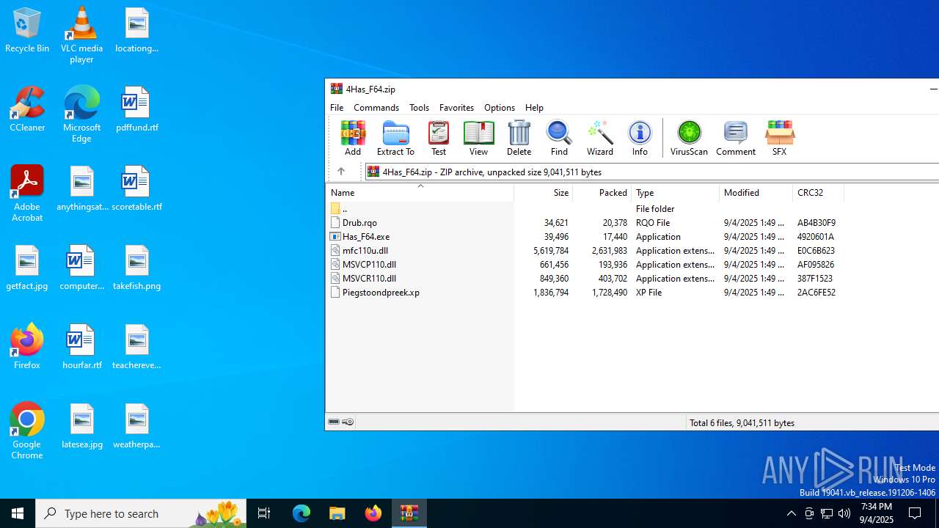Image resolution: width=939 pixels, height=528 pixels.
Task: Click the archive path address field
Action: pyautogui.click(x=652, y=172)
